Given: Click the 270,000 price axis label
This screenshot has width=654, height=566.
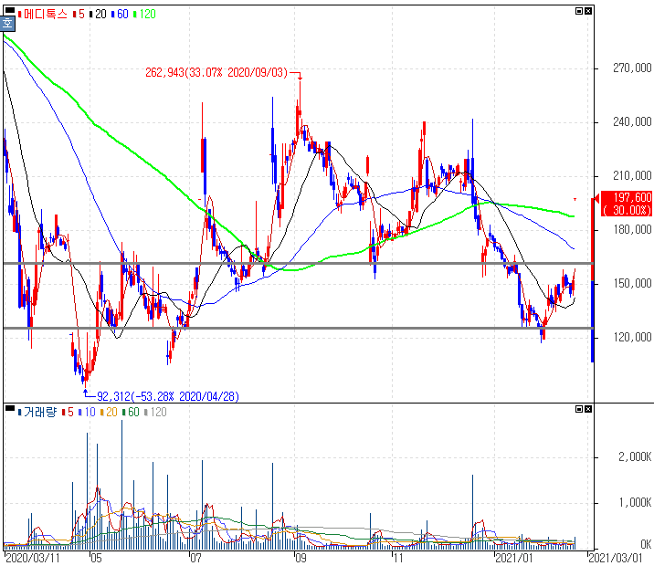Looking at the screenshot, I should click(632, 68).
